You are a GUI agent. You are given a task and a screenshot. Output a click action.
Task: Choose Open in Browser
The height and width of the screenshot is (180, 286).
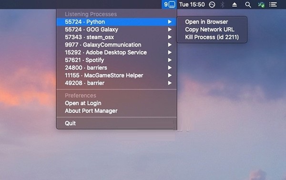(x=212, y=22)
